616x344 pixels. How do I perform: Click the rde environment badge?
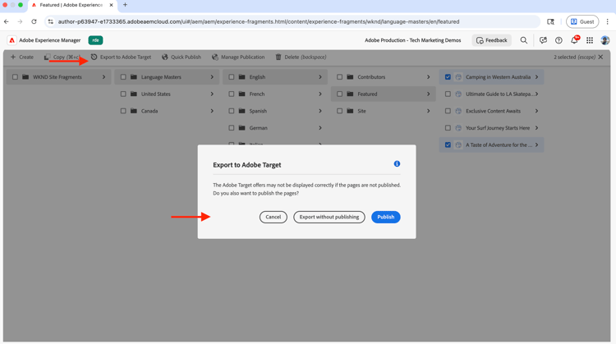[x=95, y=40]
